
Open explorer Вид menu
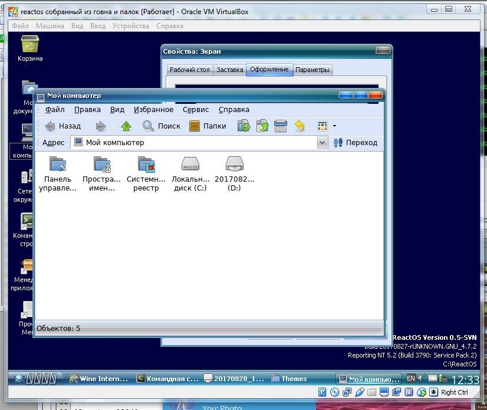pos(117,110)
